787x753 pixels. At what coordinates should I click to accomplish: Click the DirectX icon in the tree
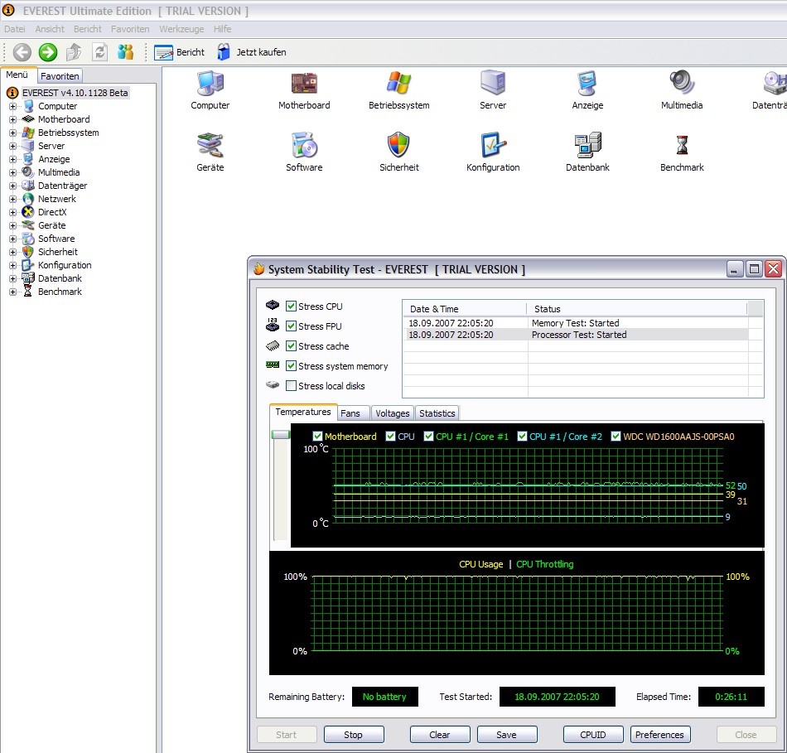coord(28,212)
